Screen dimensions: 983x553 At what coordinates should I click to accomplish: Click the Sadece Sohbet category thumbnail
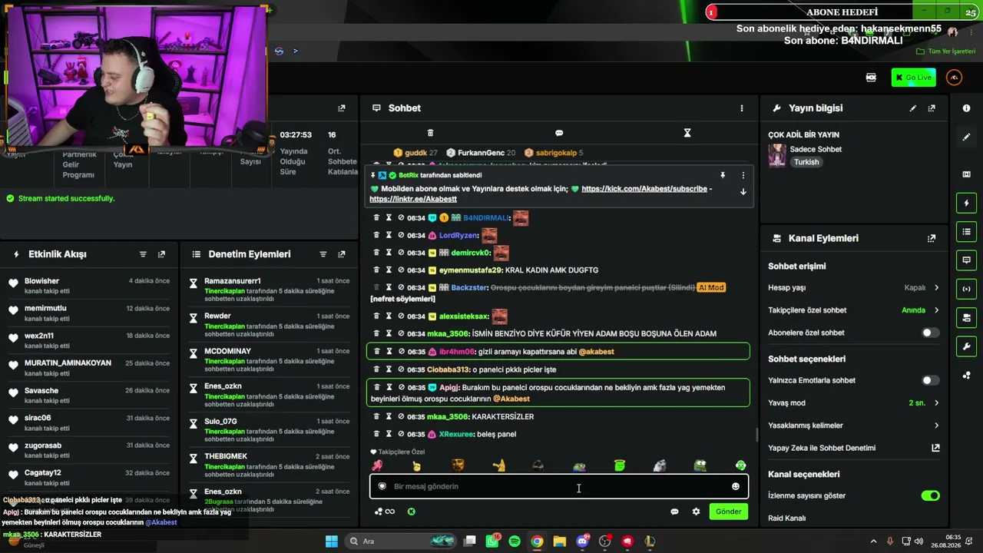click(x=777, y=155)
